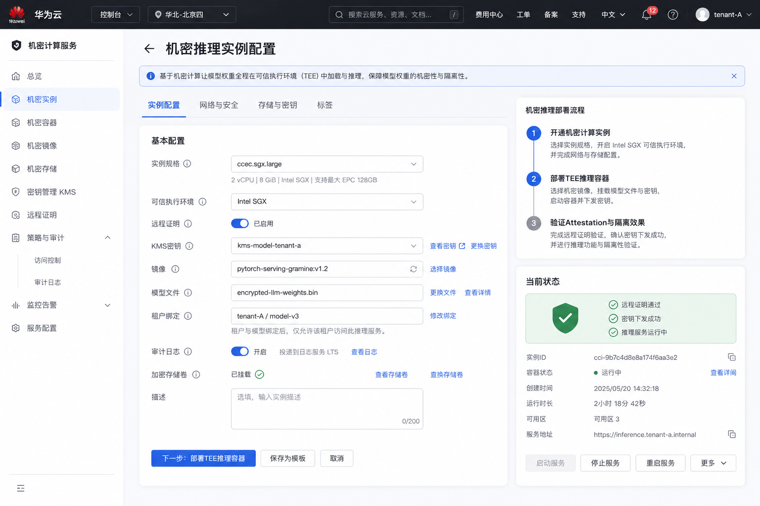760x506 pixels.
Task: Click the 服务配置 gear icon
Action: click(x=16, y=328)
